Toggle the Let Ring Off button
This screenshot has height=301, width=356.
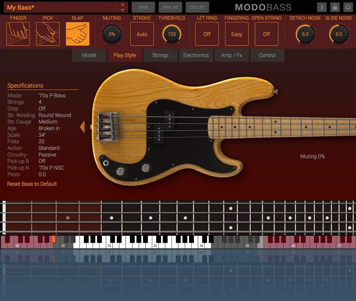click(x=207, y=34)
